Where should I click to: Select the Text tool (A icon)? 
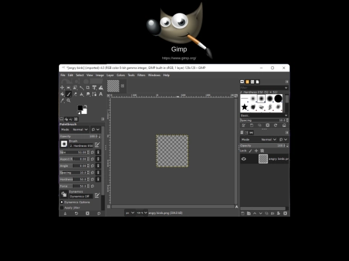101,94
